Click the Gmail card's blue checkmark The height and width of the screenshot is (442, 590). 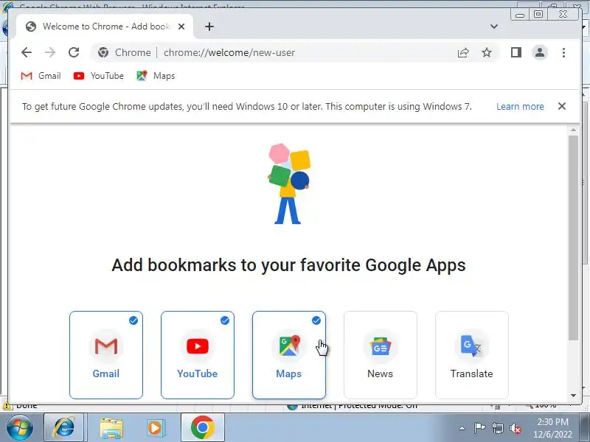pos(133,320)
